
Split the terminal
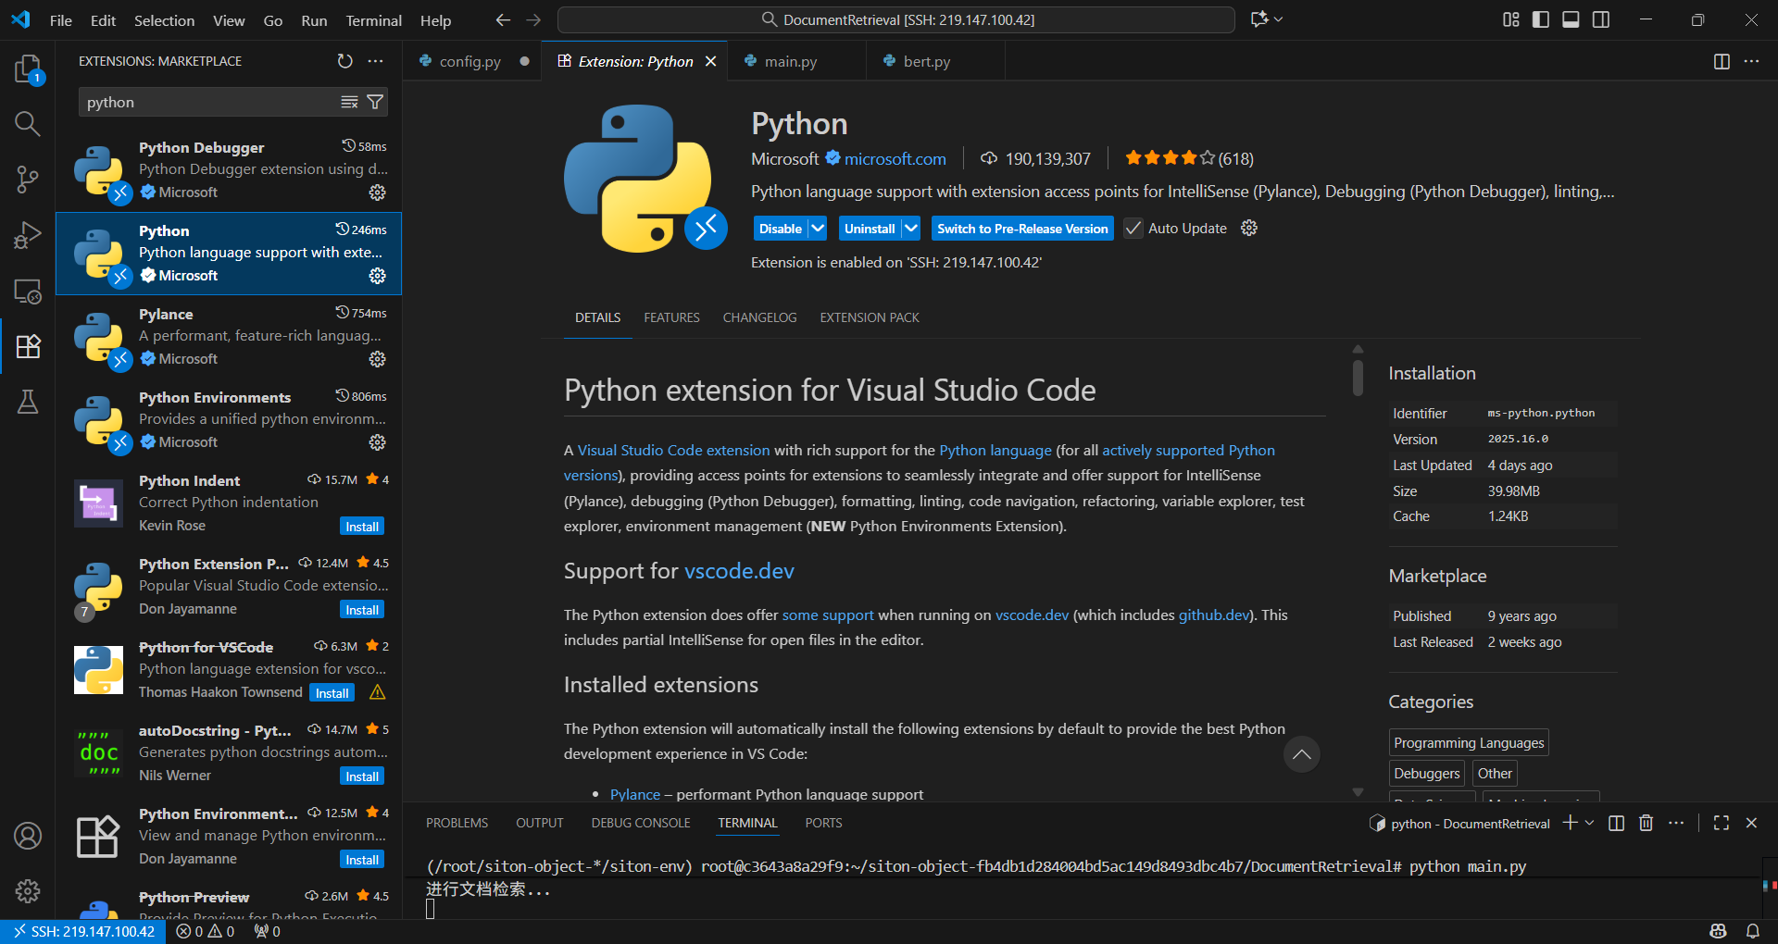[x=1616, y=823]
